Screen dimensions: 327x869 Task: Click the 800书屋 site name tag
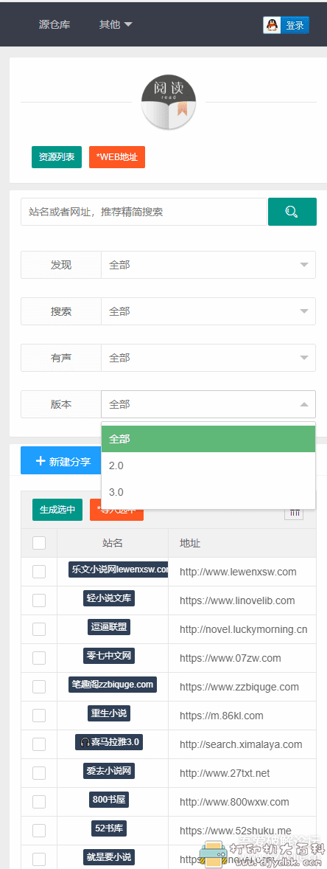[x=108, y=800]
